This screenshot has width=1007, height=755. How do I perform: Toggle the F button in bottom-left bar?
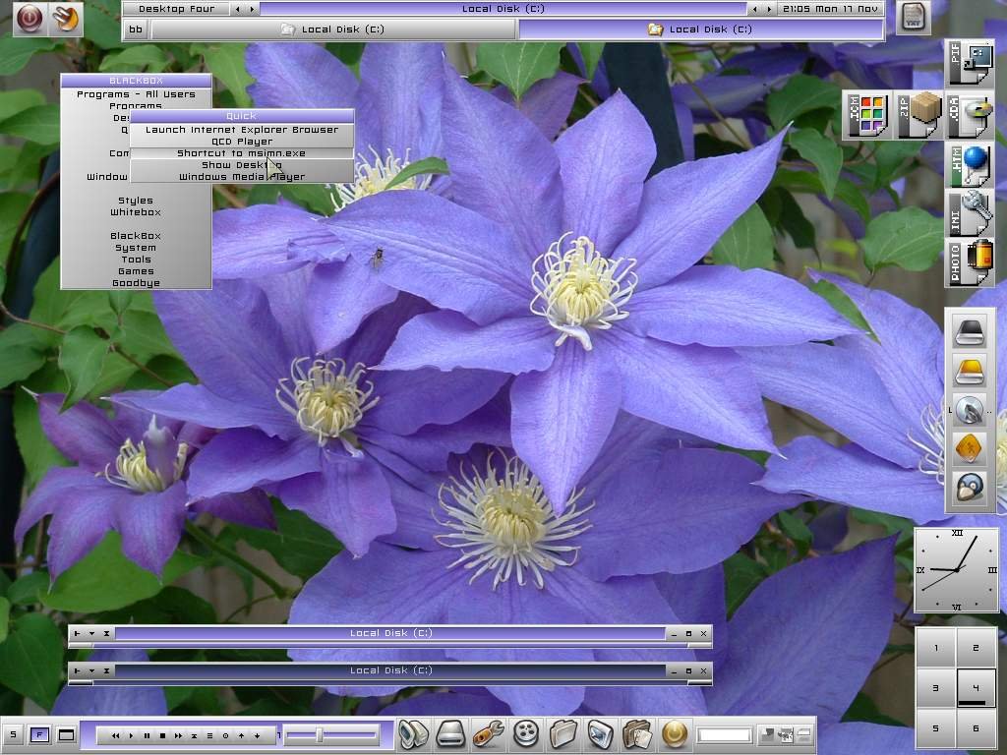click(39, 734)
